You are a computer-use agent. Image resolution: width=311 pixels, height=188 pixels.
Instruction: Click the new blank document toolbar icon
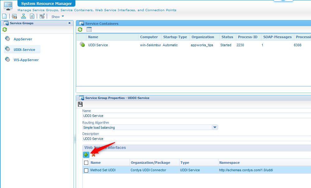click(x=4, y=16)
